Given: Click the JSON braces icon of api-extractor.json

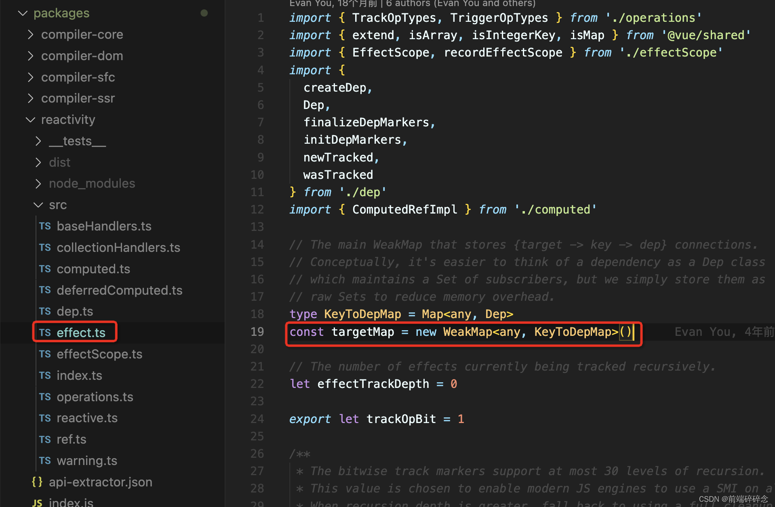Looking at the screenshot, I should tap(37, 482).
